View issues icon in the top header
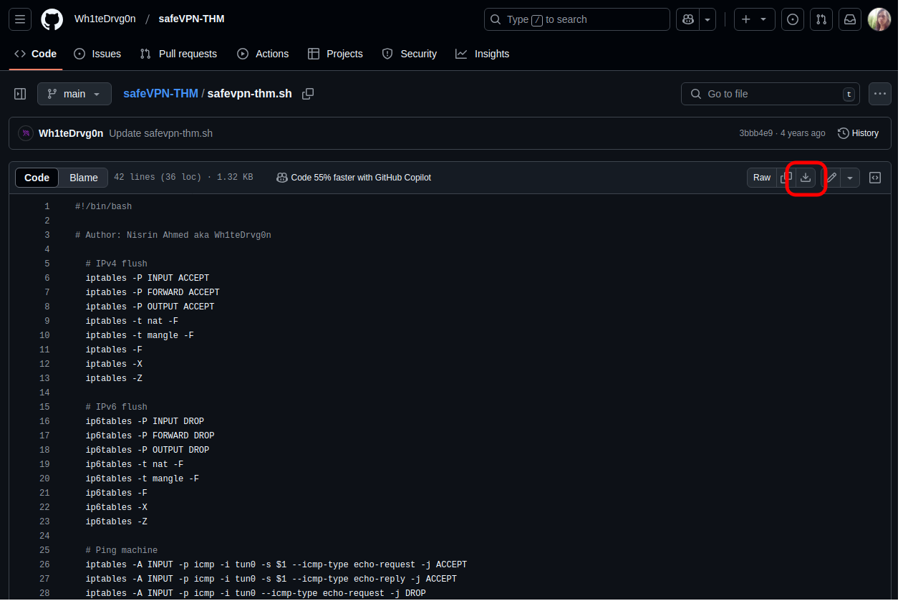Screen dimensions: 908x606 [x=793, y=19]
